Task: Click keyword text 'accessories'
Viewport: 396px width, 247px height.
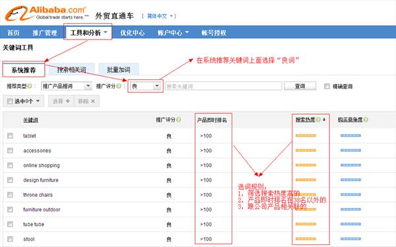Action: coord(37,151)
